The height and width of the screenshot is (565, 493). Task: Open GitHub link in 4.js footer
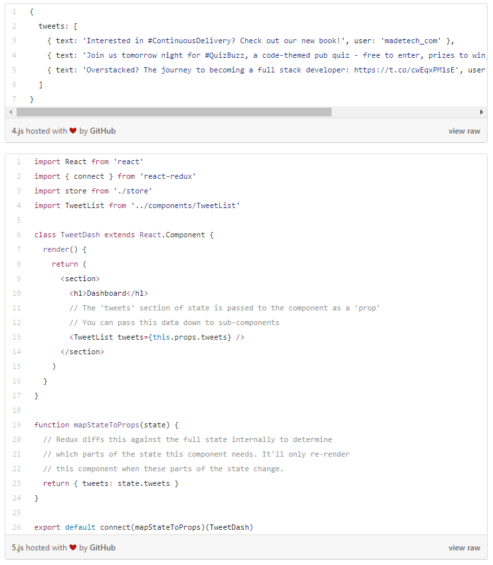coord(102,131)
